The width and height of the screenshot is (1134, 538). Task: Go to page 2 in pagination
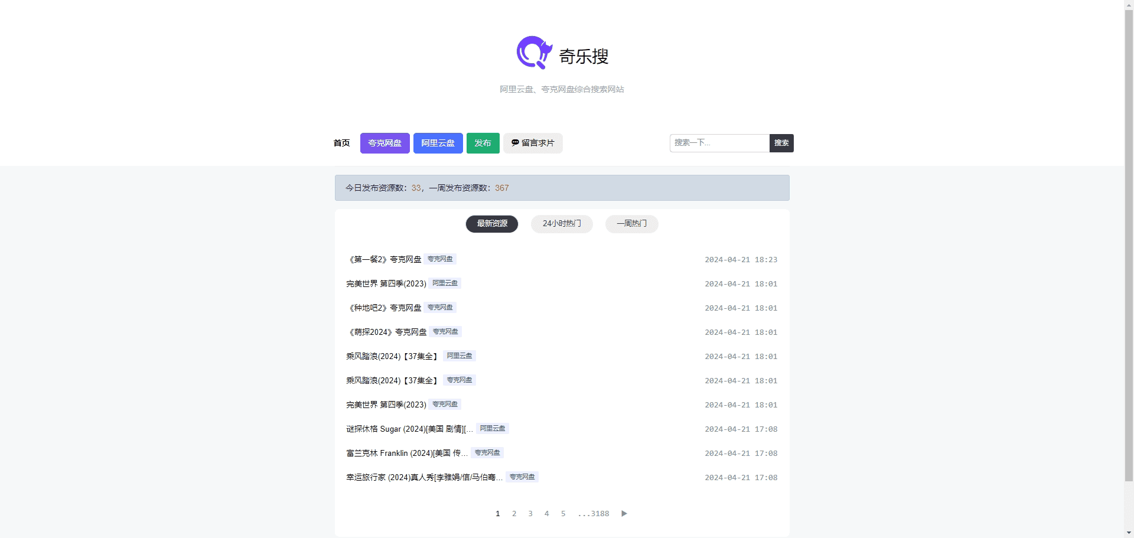tap(514, 514)
